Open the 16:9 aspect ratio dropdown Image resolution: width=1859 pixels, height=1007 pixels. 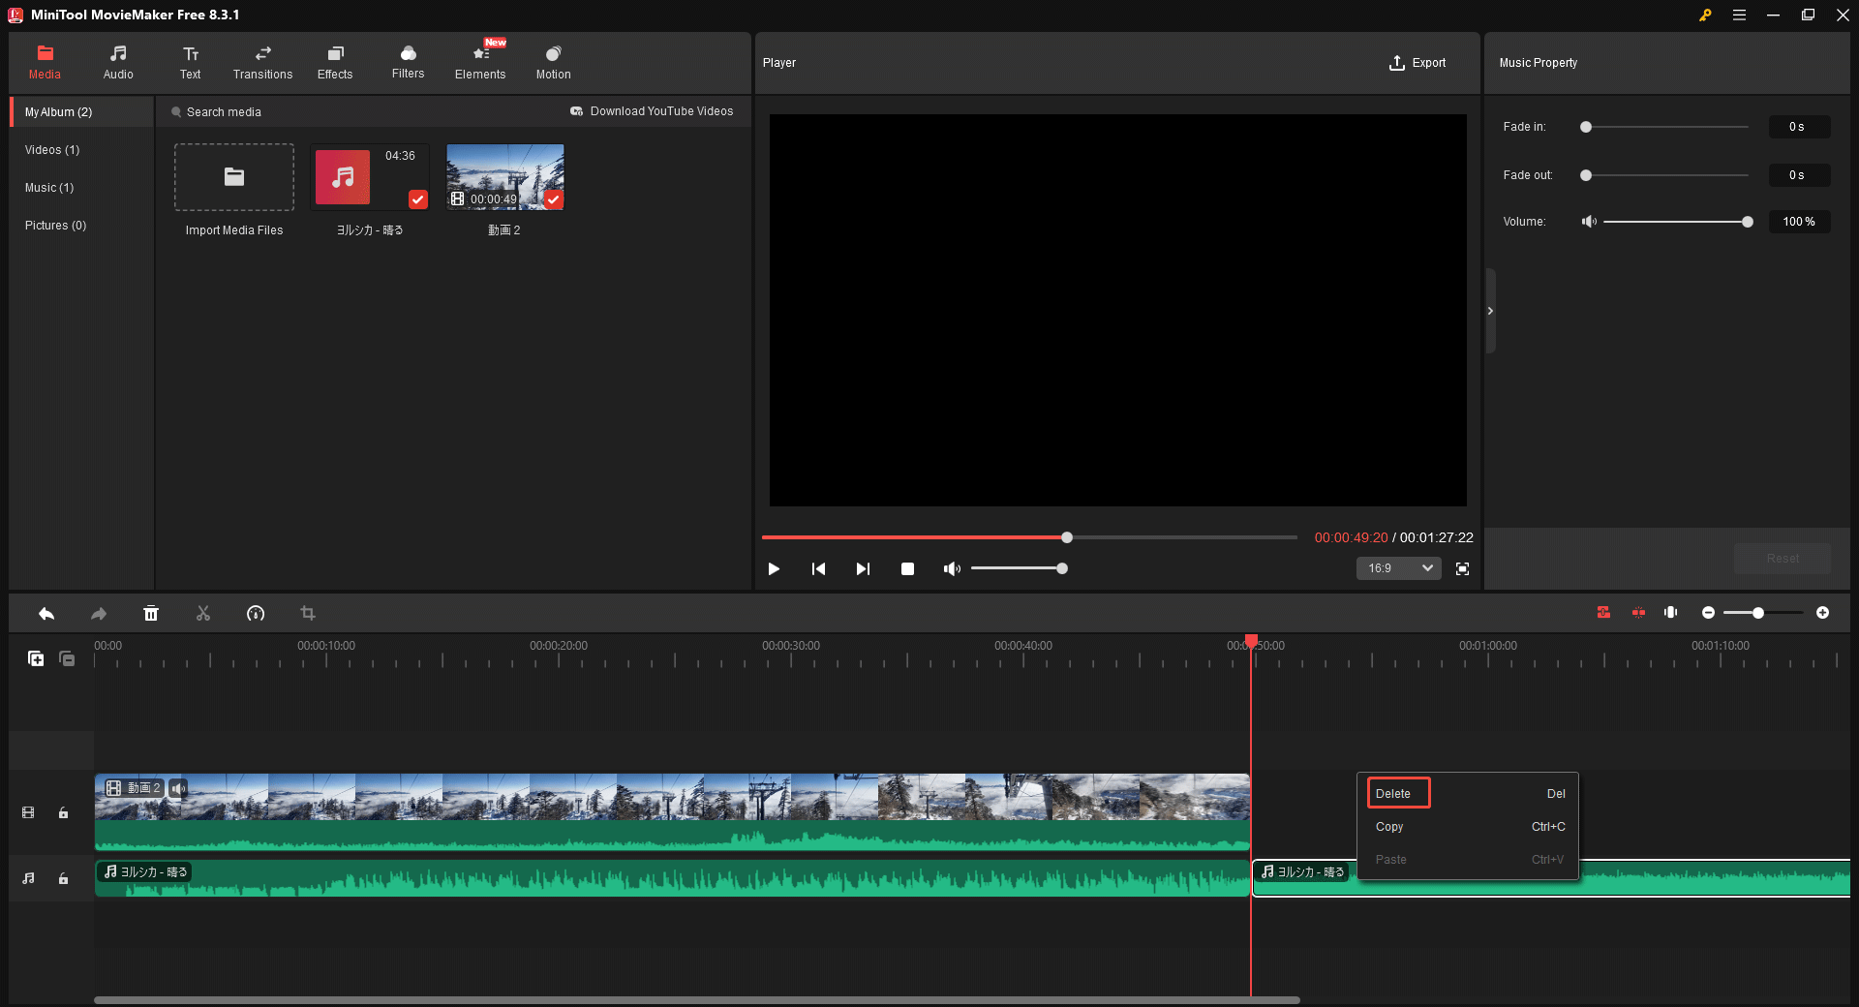pos(1397,568)
